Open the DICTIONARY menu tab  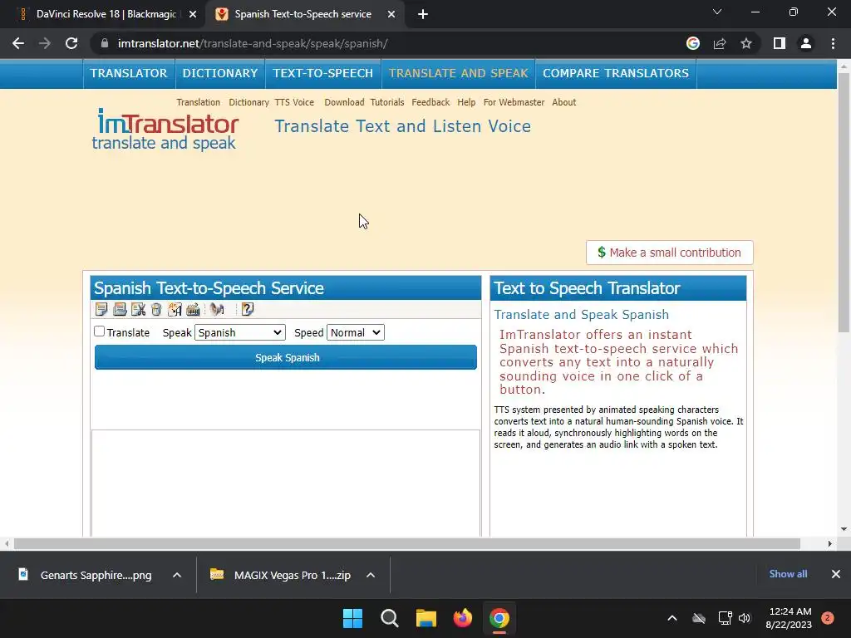[220, 73]
